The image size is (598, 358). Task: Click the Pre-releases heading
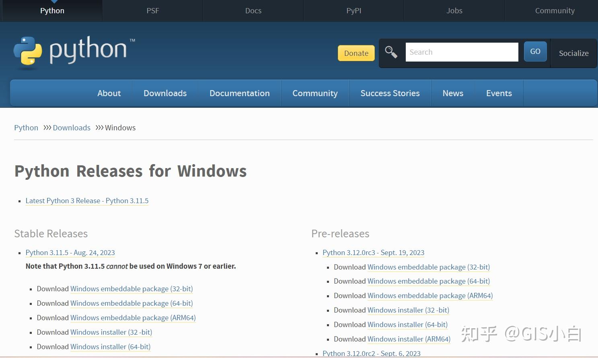tap(340, 234)
